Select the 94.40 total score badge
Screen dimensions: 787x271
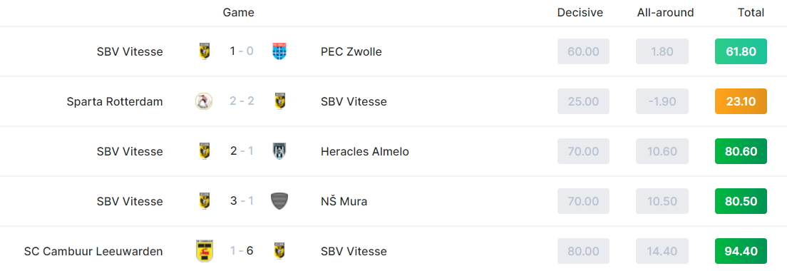(741, 252)
